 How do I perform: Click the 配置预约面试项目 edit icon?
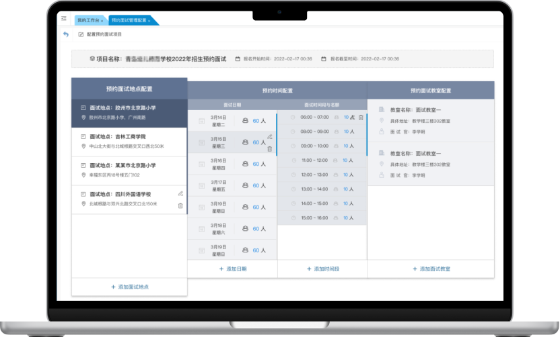point(81,34)
